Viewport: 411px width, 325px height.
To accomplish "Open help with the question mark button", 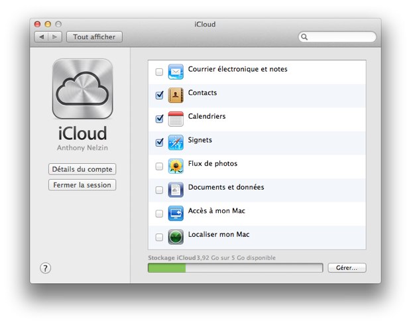I will pyautogui.click(x=45, y=268).
